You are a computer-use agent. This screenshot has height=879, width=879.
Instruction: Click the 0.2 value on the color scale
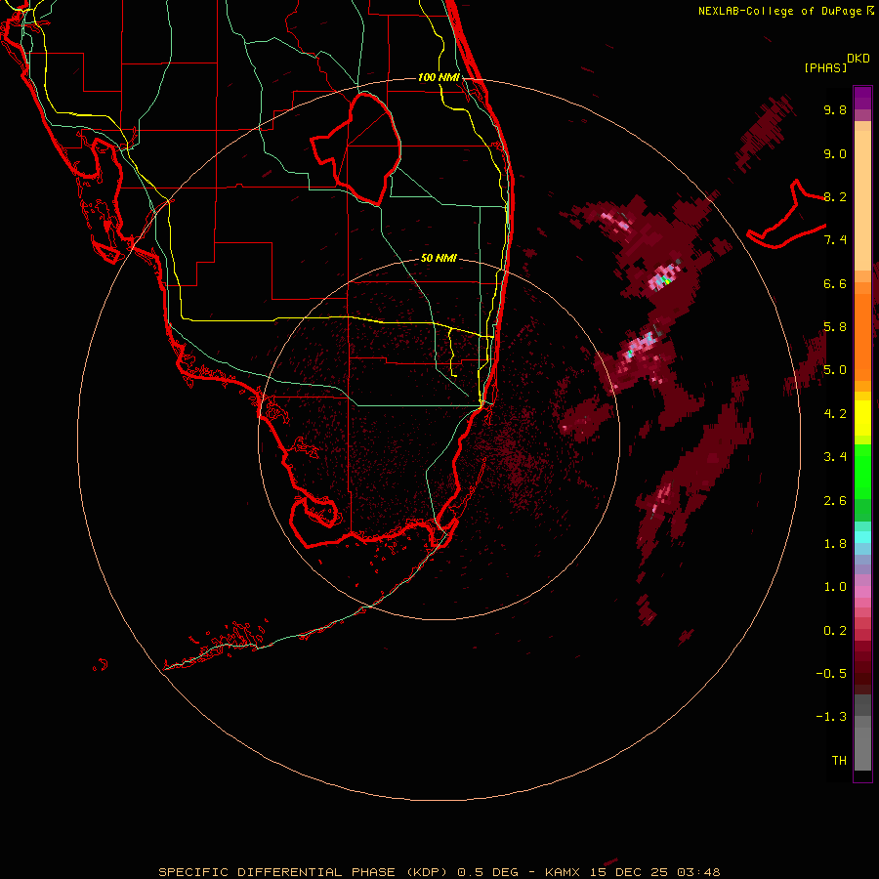[x=835, y=631]
